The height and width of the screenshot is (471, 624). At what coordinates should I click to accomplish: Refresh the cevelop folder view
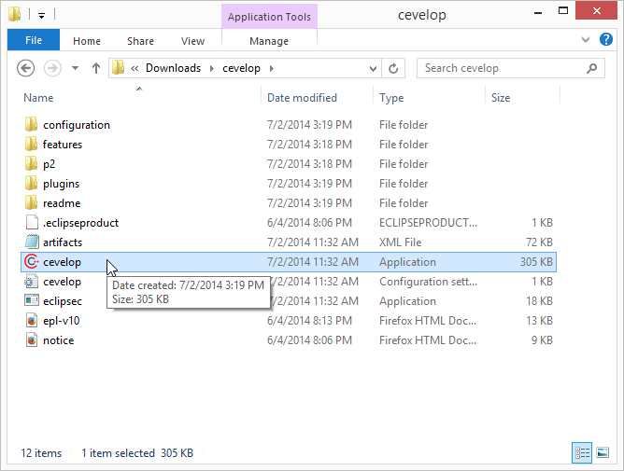pyautogui.click(x=393, y=68)
